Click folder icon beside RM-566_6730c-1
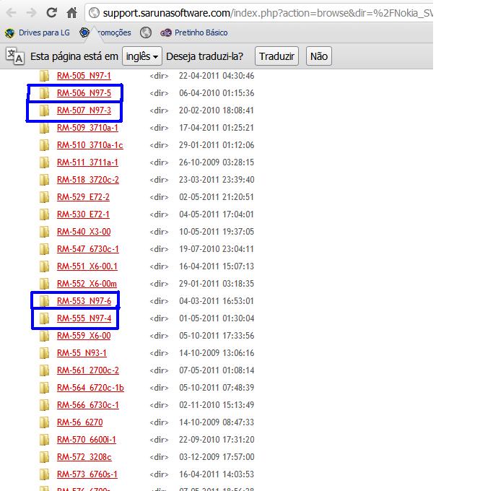The height and width of the screenshot is (491, 493). pyautogui.click(x=44, y=404)
